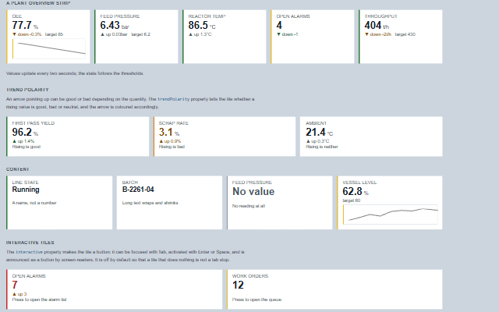Image resolution: width=499 pixels, height=312 pixels.
Task: Click the up arrow in First Pass Yield tile
Action: click(14, 141)
